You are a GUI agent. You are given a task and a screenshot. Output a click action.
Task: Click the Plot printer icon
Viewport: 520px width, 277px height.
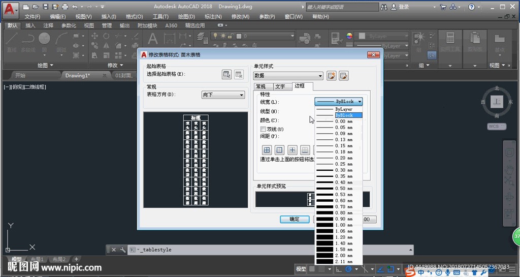(65, 7)
